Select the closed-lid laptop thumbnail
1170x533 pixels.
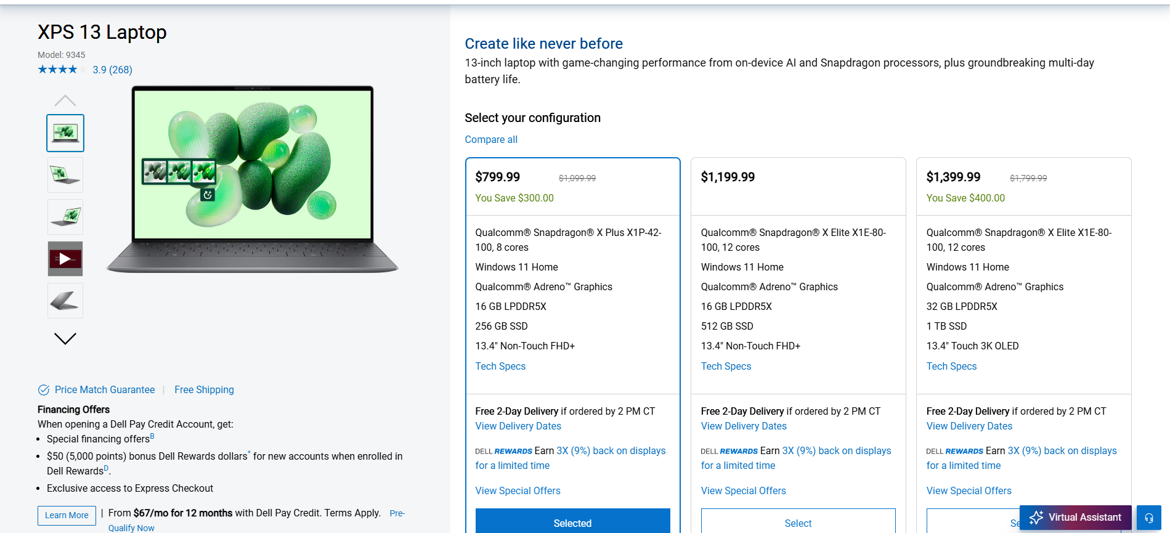click(x=65, y=301)
